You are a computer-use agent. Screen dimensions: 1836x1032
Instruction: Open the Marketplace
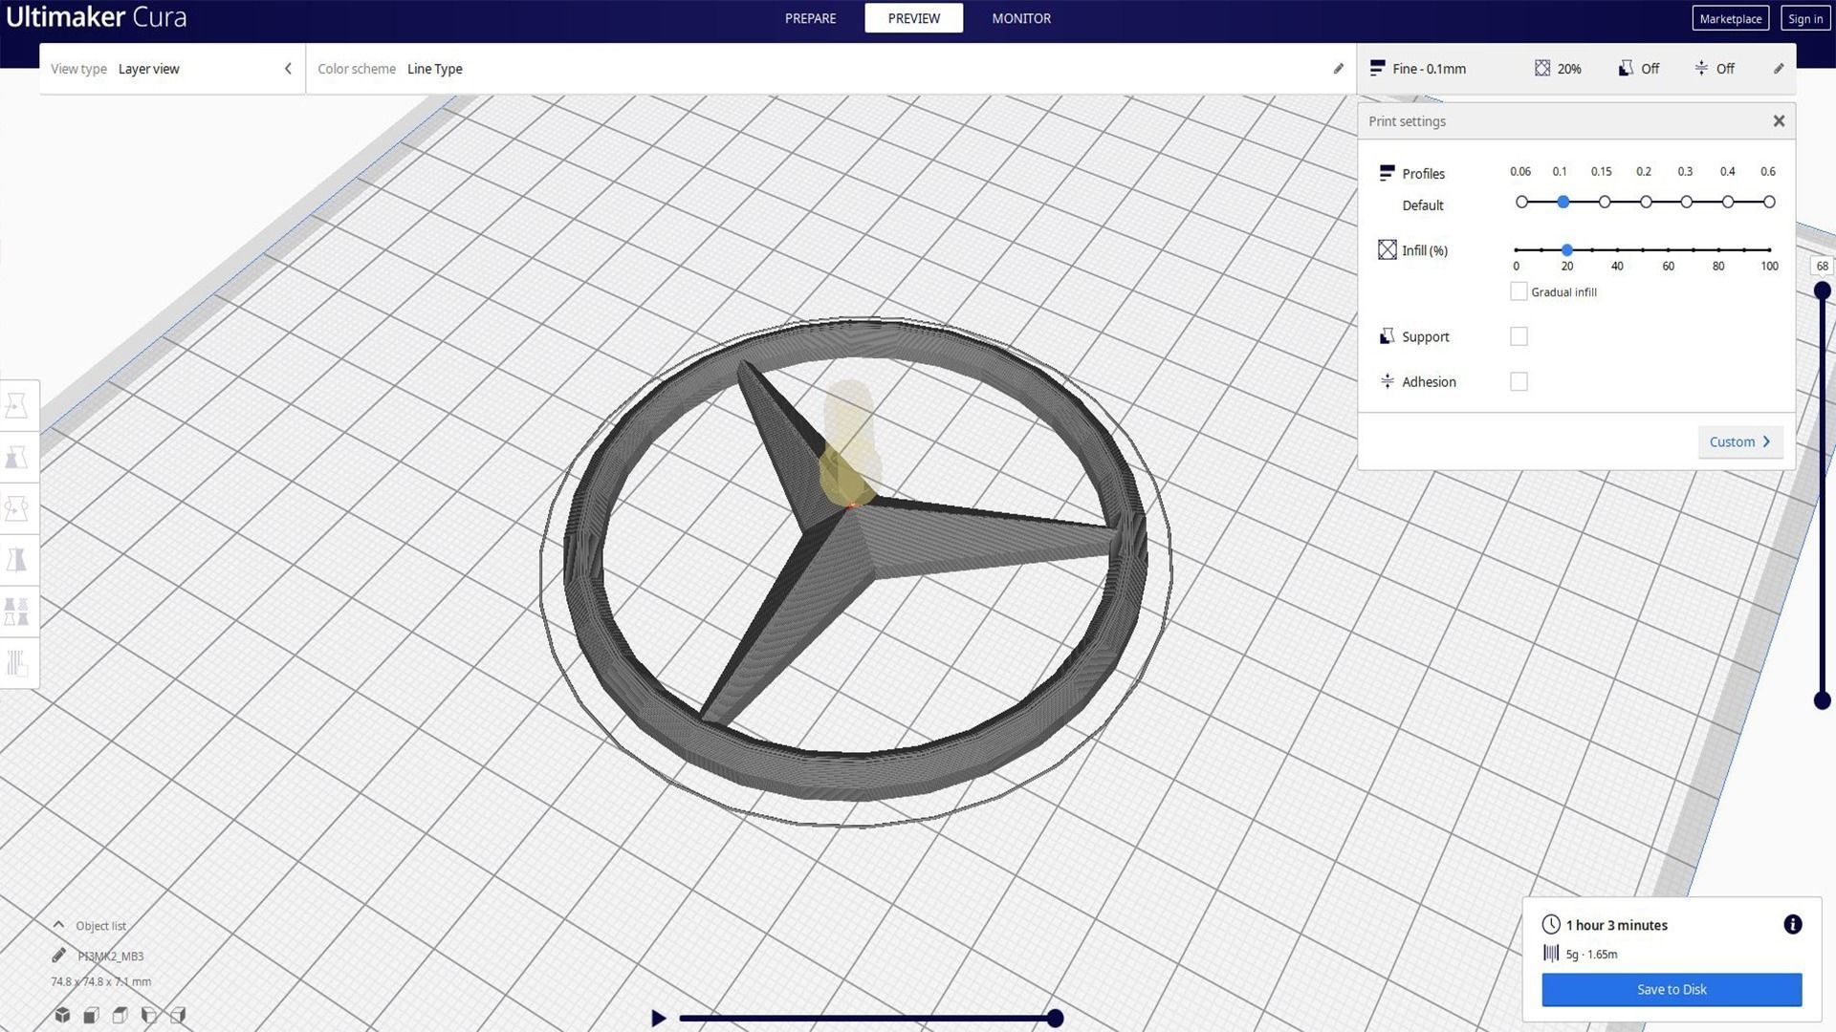pyautogui.click(x=1730, y=18)
